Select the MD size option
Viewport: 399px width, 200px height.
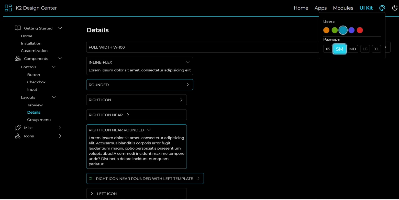click(x=352, y=49)
